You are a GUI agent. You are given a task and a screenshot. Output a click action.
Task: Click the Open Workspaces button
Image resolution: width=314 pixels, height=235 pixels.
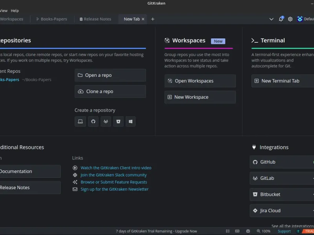point(200,81)
